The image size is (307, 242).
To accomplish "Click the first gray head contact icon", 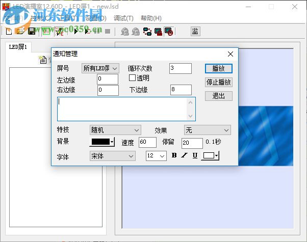I will pos(125,31).
